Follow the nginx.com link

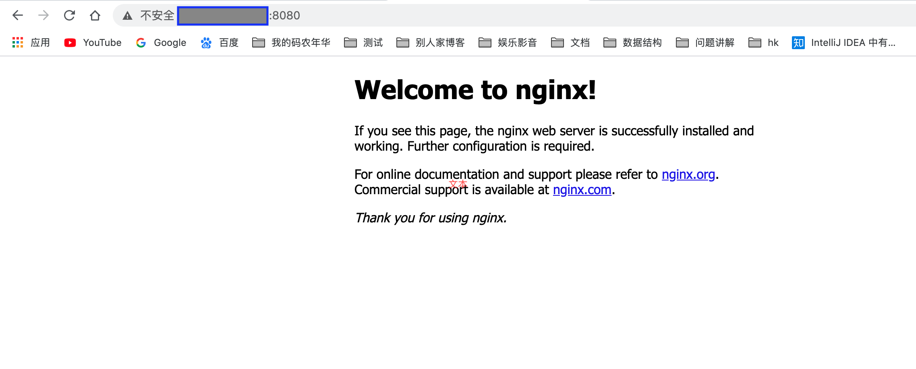pyautogui.click(x=582, y=190)
